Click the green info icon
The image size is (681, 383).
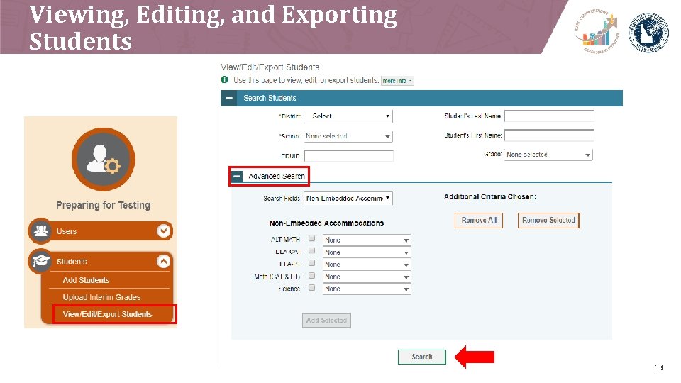(x=225, y=80)
